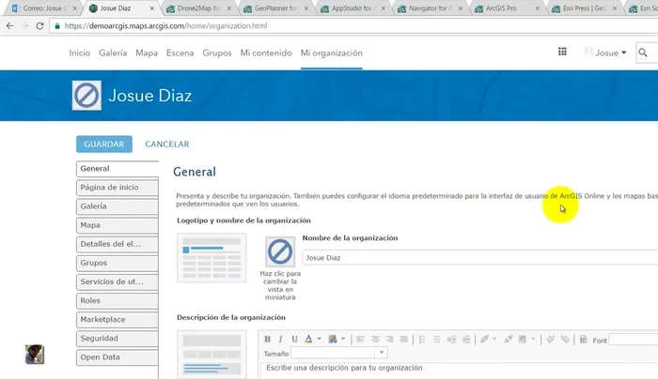Click the second indent icon before the link tool
The height and width of the screenshot is (379, 658).
point(466,340)
